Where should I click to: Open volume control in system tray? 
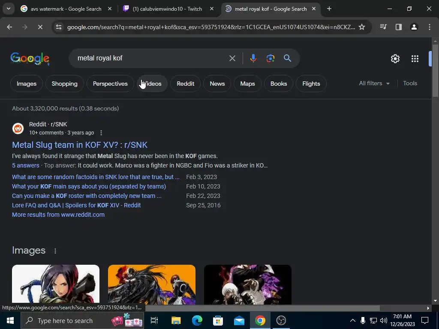coord(384,320)
